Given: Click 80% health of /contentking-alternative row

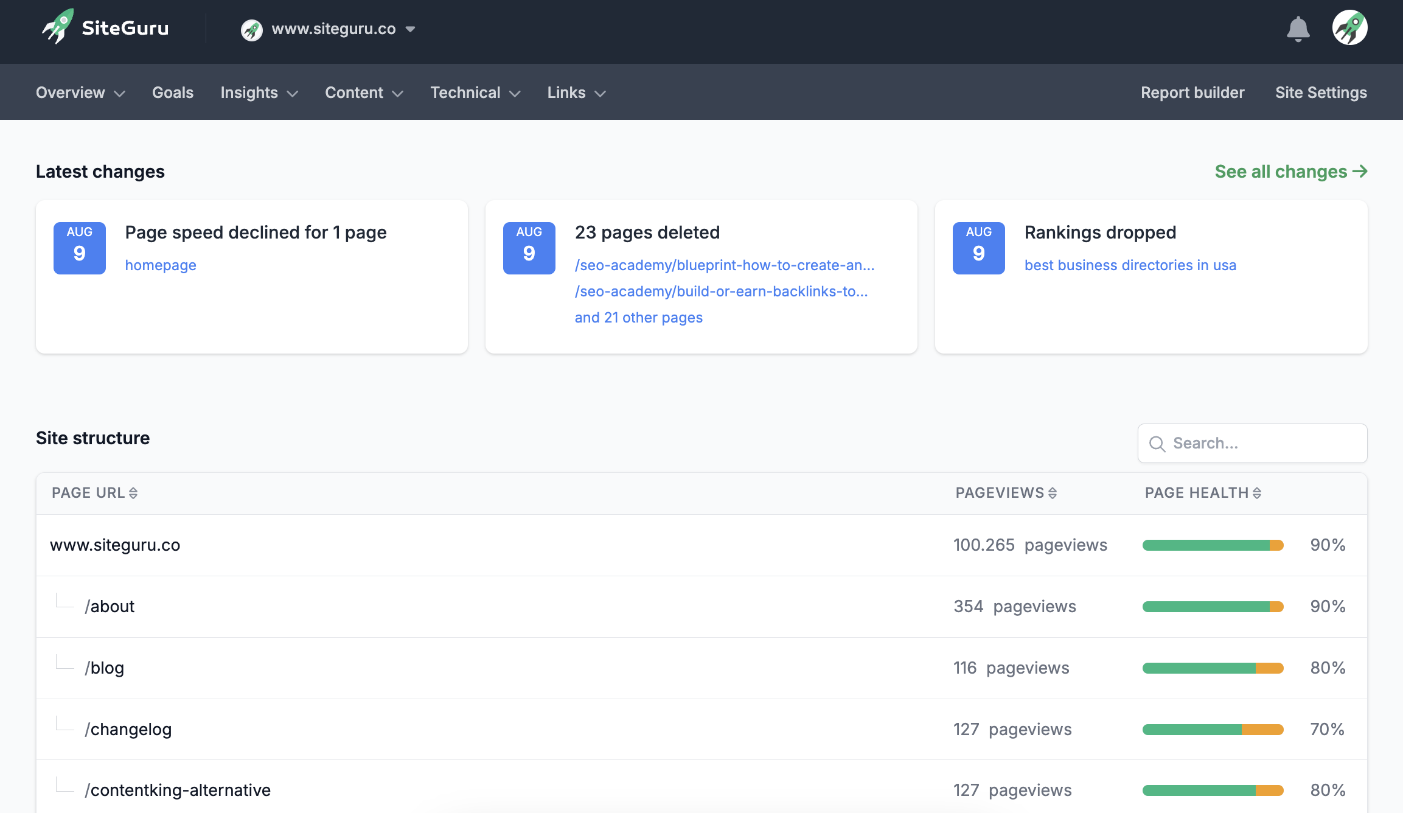Looking at the screenshot, I should click(x=1328, y=790).
